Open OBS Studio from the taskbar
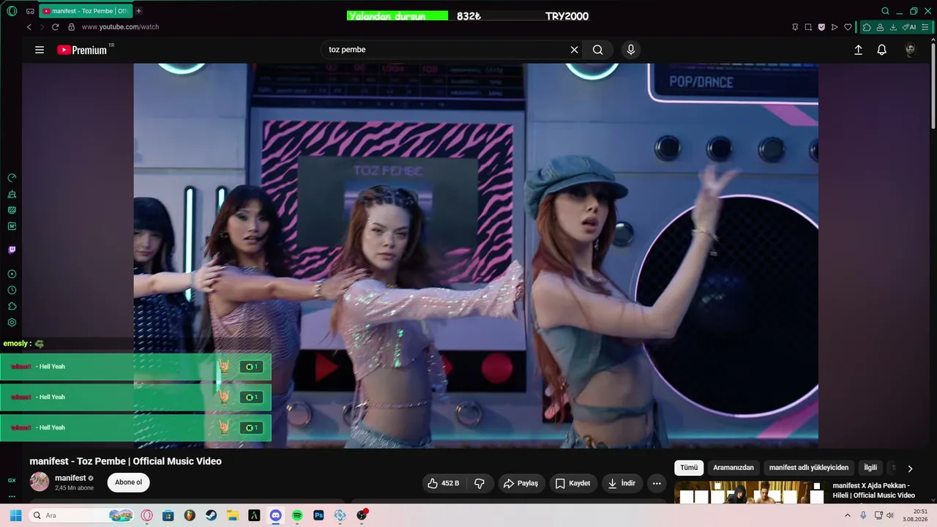This screenshot has height=527, width=937. tap(362, 515)
